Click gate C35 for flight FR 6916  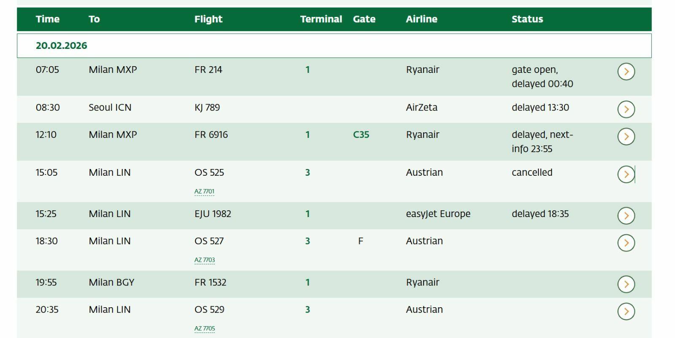pyautogui.click(x=361, y=135)
